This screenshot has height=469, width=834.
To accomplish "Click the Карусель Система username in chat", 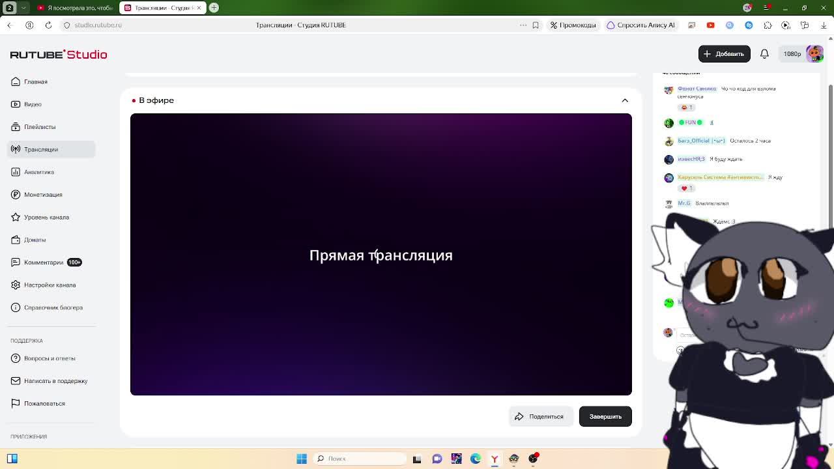I will [721, 177].
